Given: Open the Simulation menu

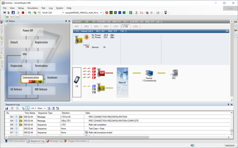Looking at the screenshot, I should pyautogui.click(x=33, y=8).
